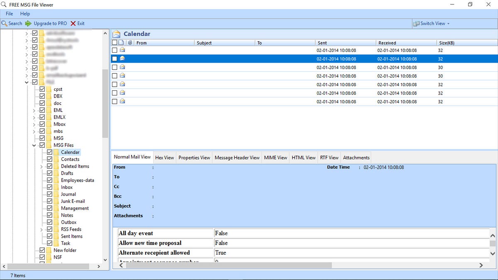
Task: Collapse the MSG Files folder node
Action: click(x=34, y=145)
